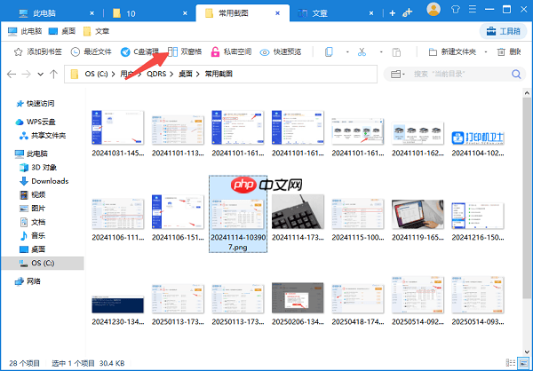
Task: Close the 10 tab
Action: 185,13
